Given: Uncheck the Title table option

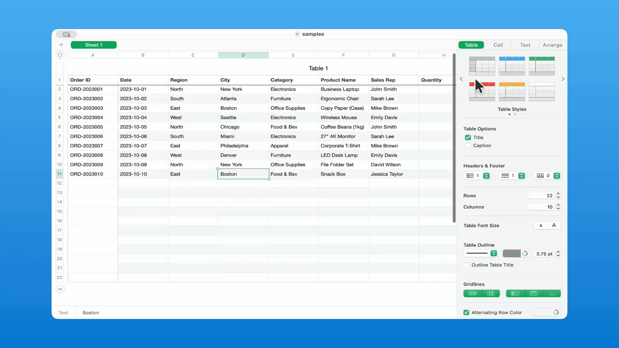Looking at the screenshot, I should coord(468,138).
